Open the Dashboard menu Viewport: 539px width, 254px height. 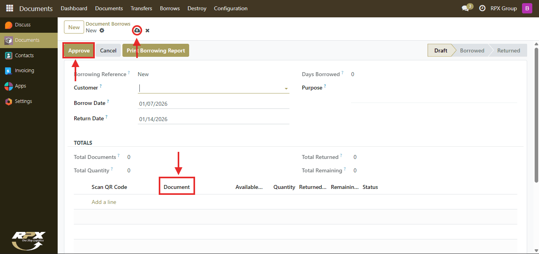[74, 8]
